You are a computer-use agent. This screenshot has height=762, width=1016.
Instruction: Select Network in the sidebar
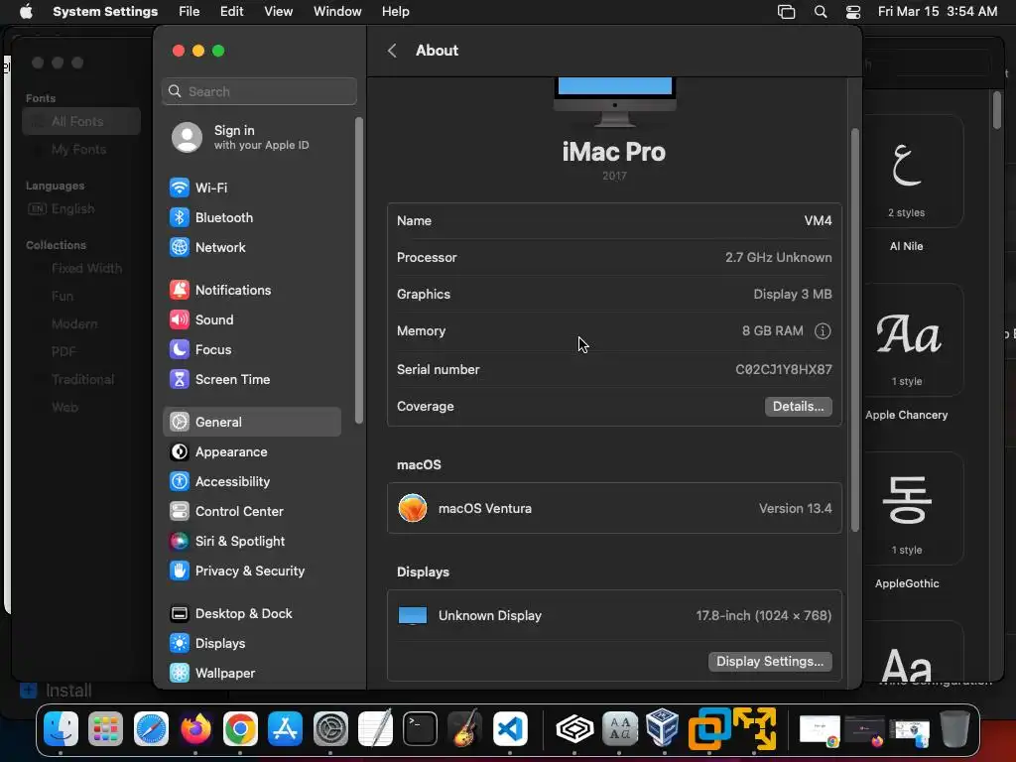(252, 247)
